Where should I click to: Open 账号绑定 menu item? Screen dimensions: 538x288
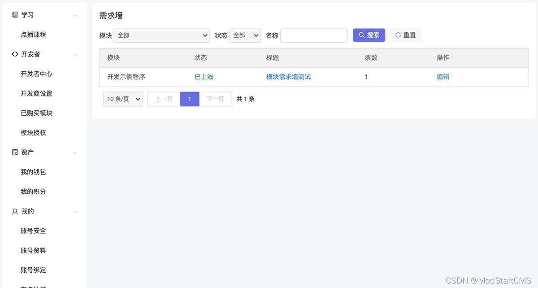pyautogui.click(x=33, y=270)
